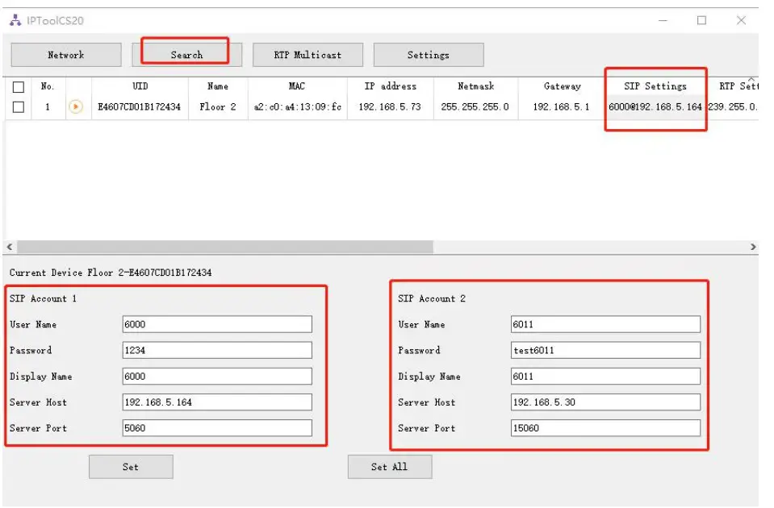Open the RTP Multicast settings
The height and width of the screenshot is (508, 774).
[307, 55]
